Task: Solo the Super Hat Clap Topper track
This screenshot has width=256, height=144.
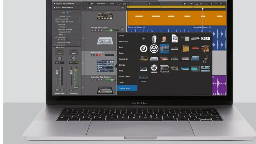Action: tap(95, 80)
